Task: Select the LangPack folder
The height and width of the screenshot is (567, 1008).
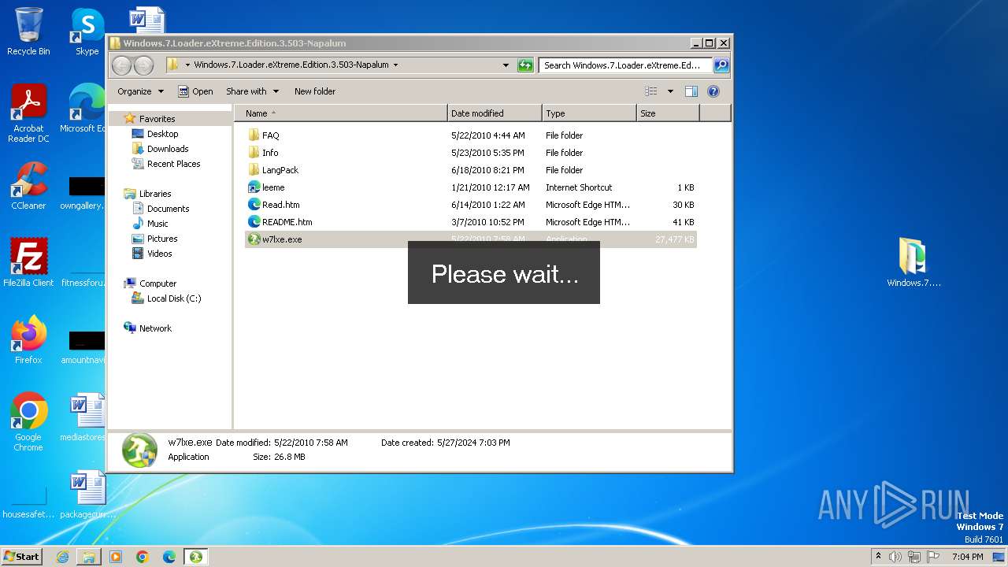Action: coord(280,170)
